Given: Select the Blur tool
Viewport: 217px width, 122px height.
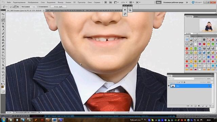Looking at the screenshot, I should 3,52.
